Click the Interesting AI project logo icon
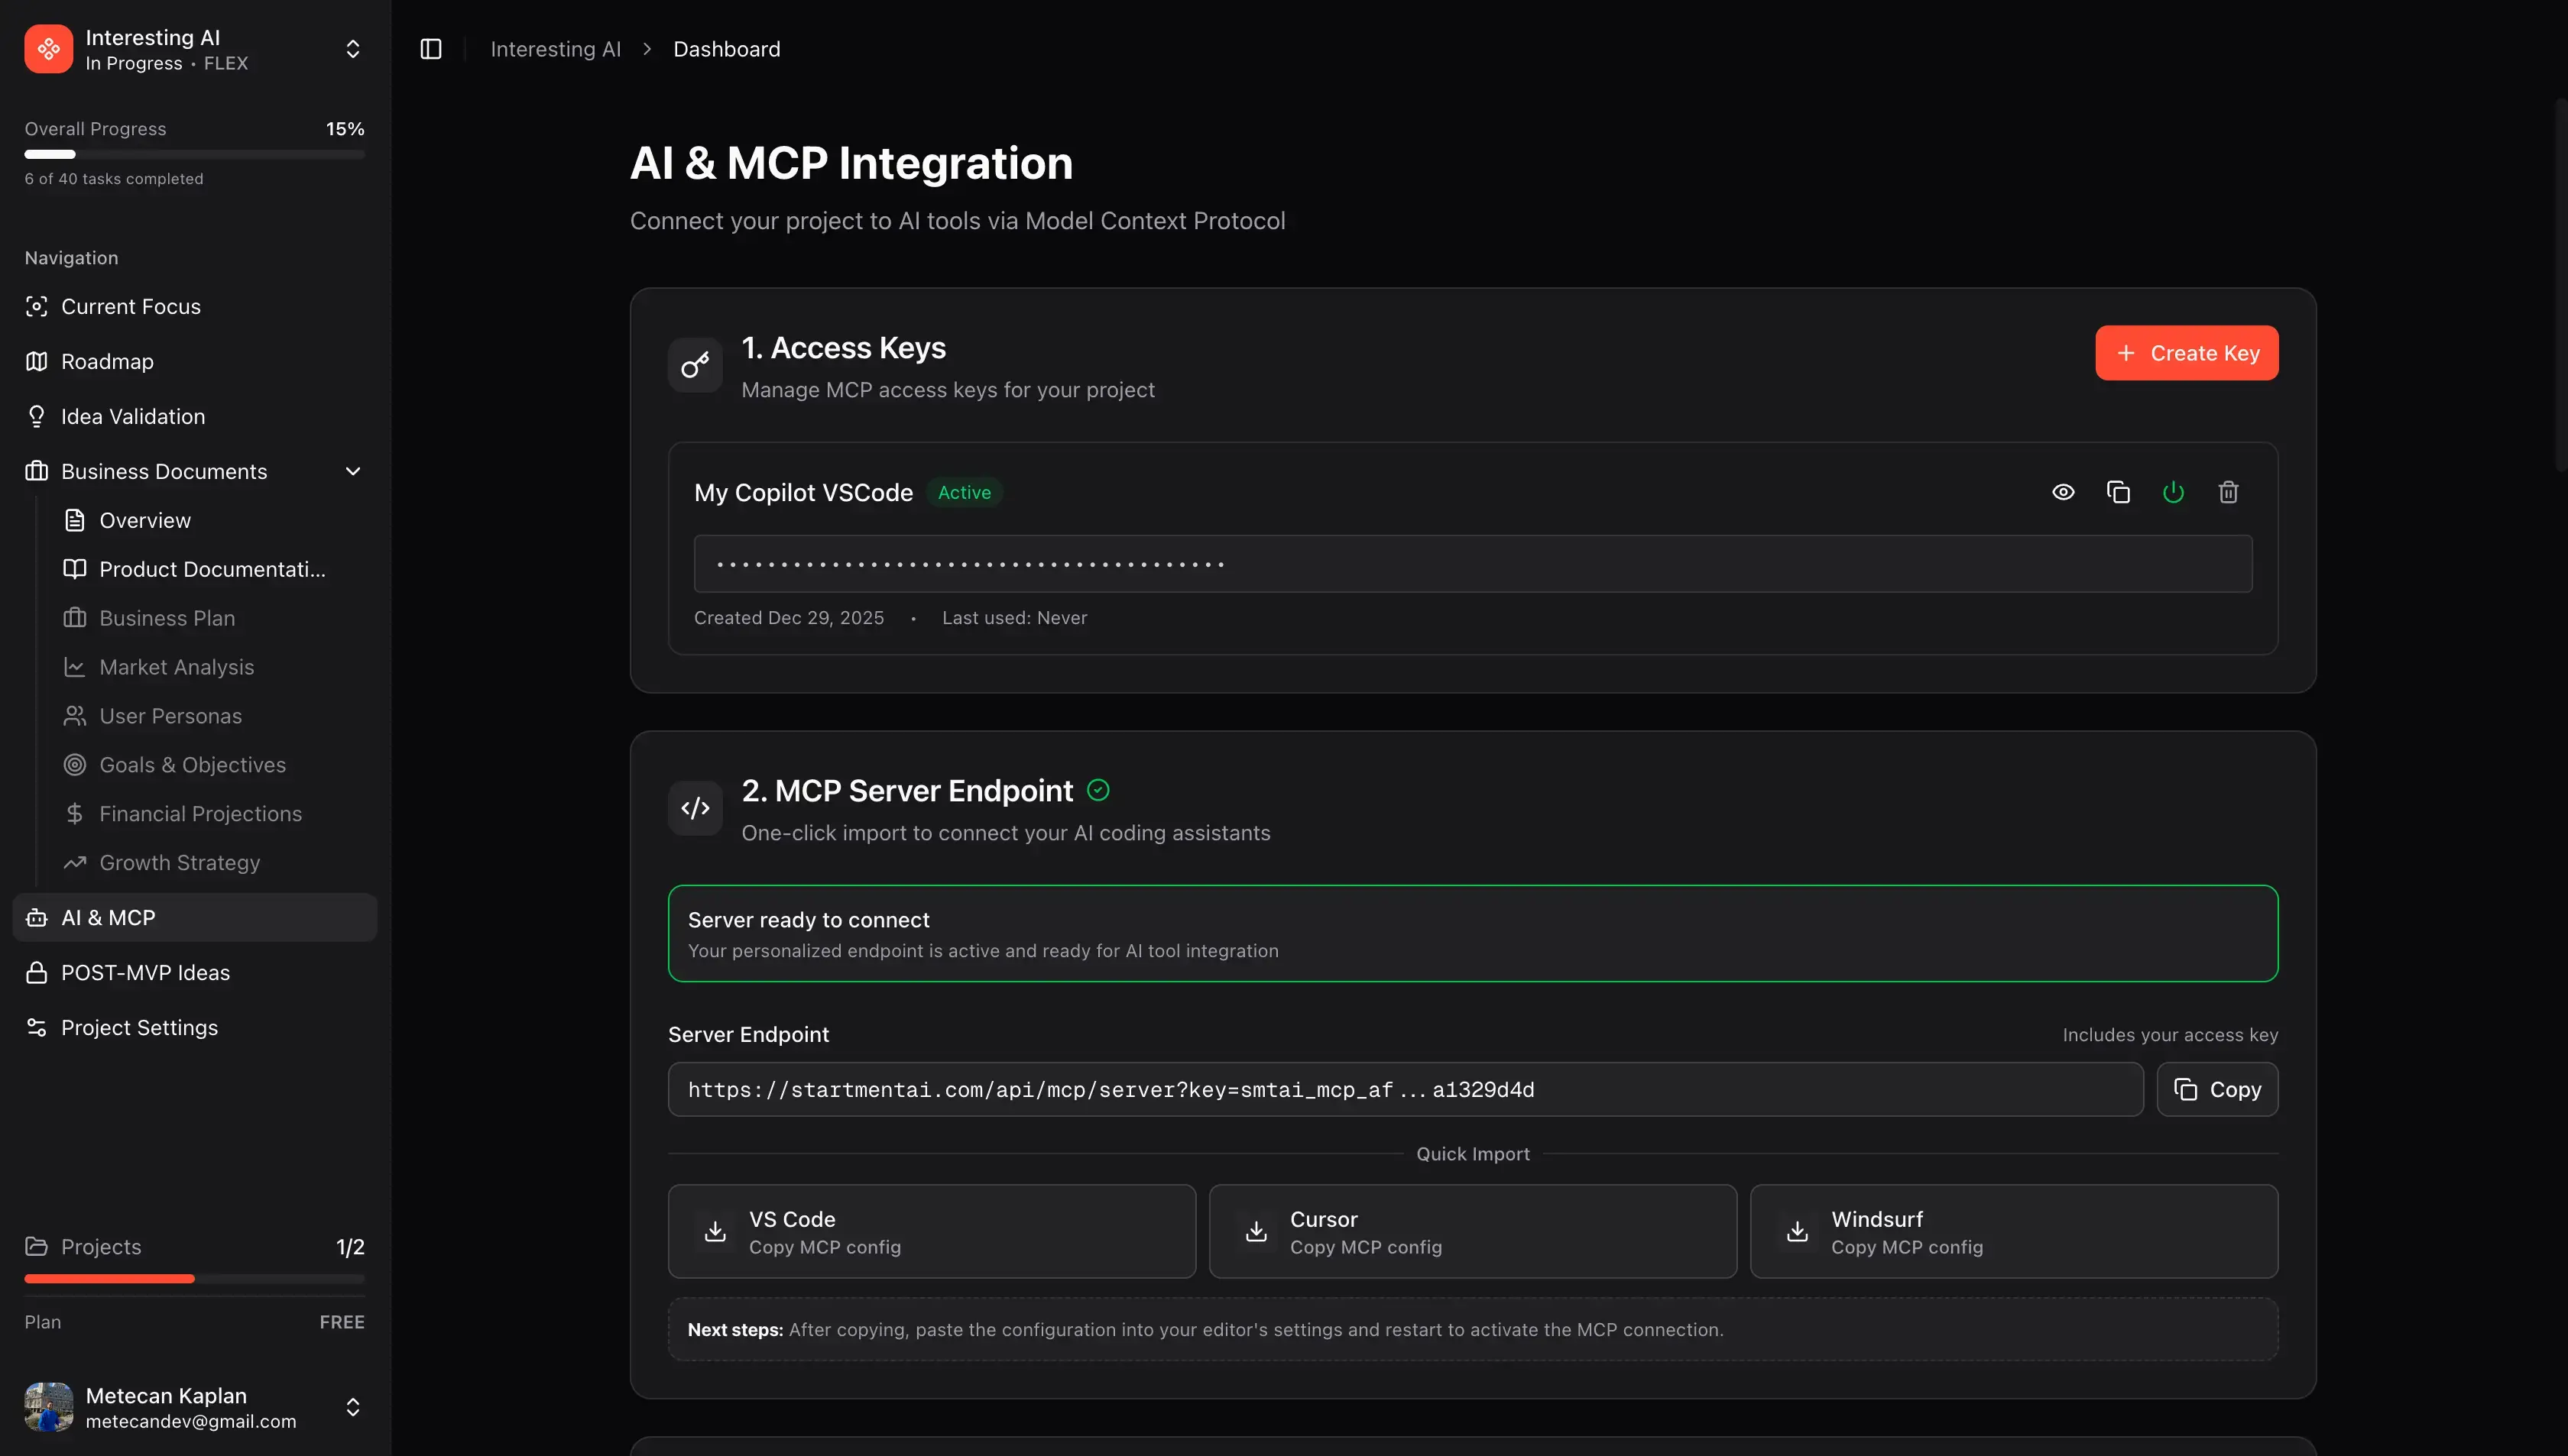 49,49
